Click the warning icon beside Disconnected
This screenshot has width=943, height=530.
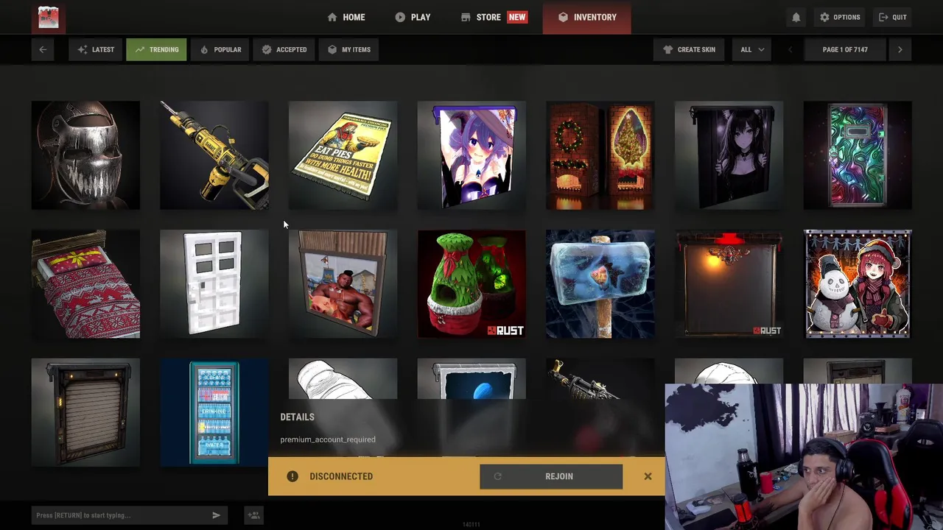(292, 476)
